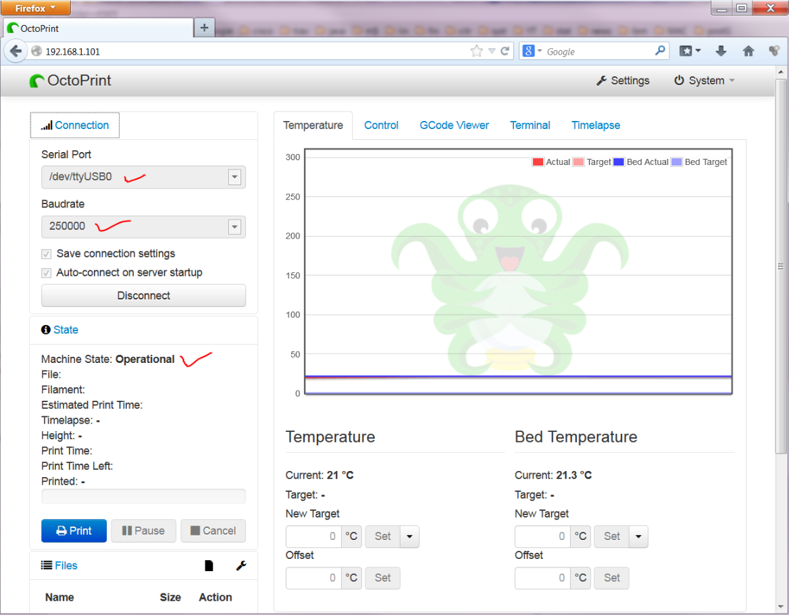Viewport: 789px width, 615px height.
Task: Click the Google search magnifier icon
Action: point(660,51)
